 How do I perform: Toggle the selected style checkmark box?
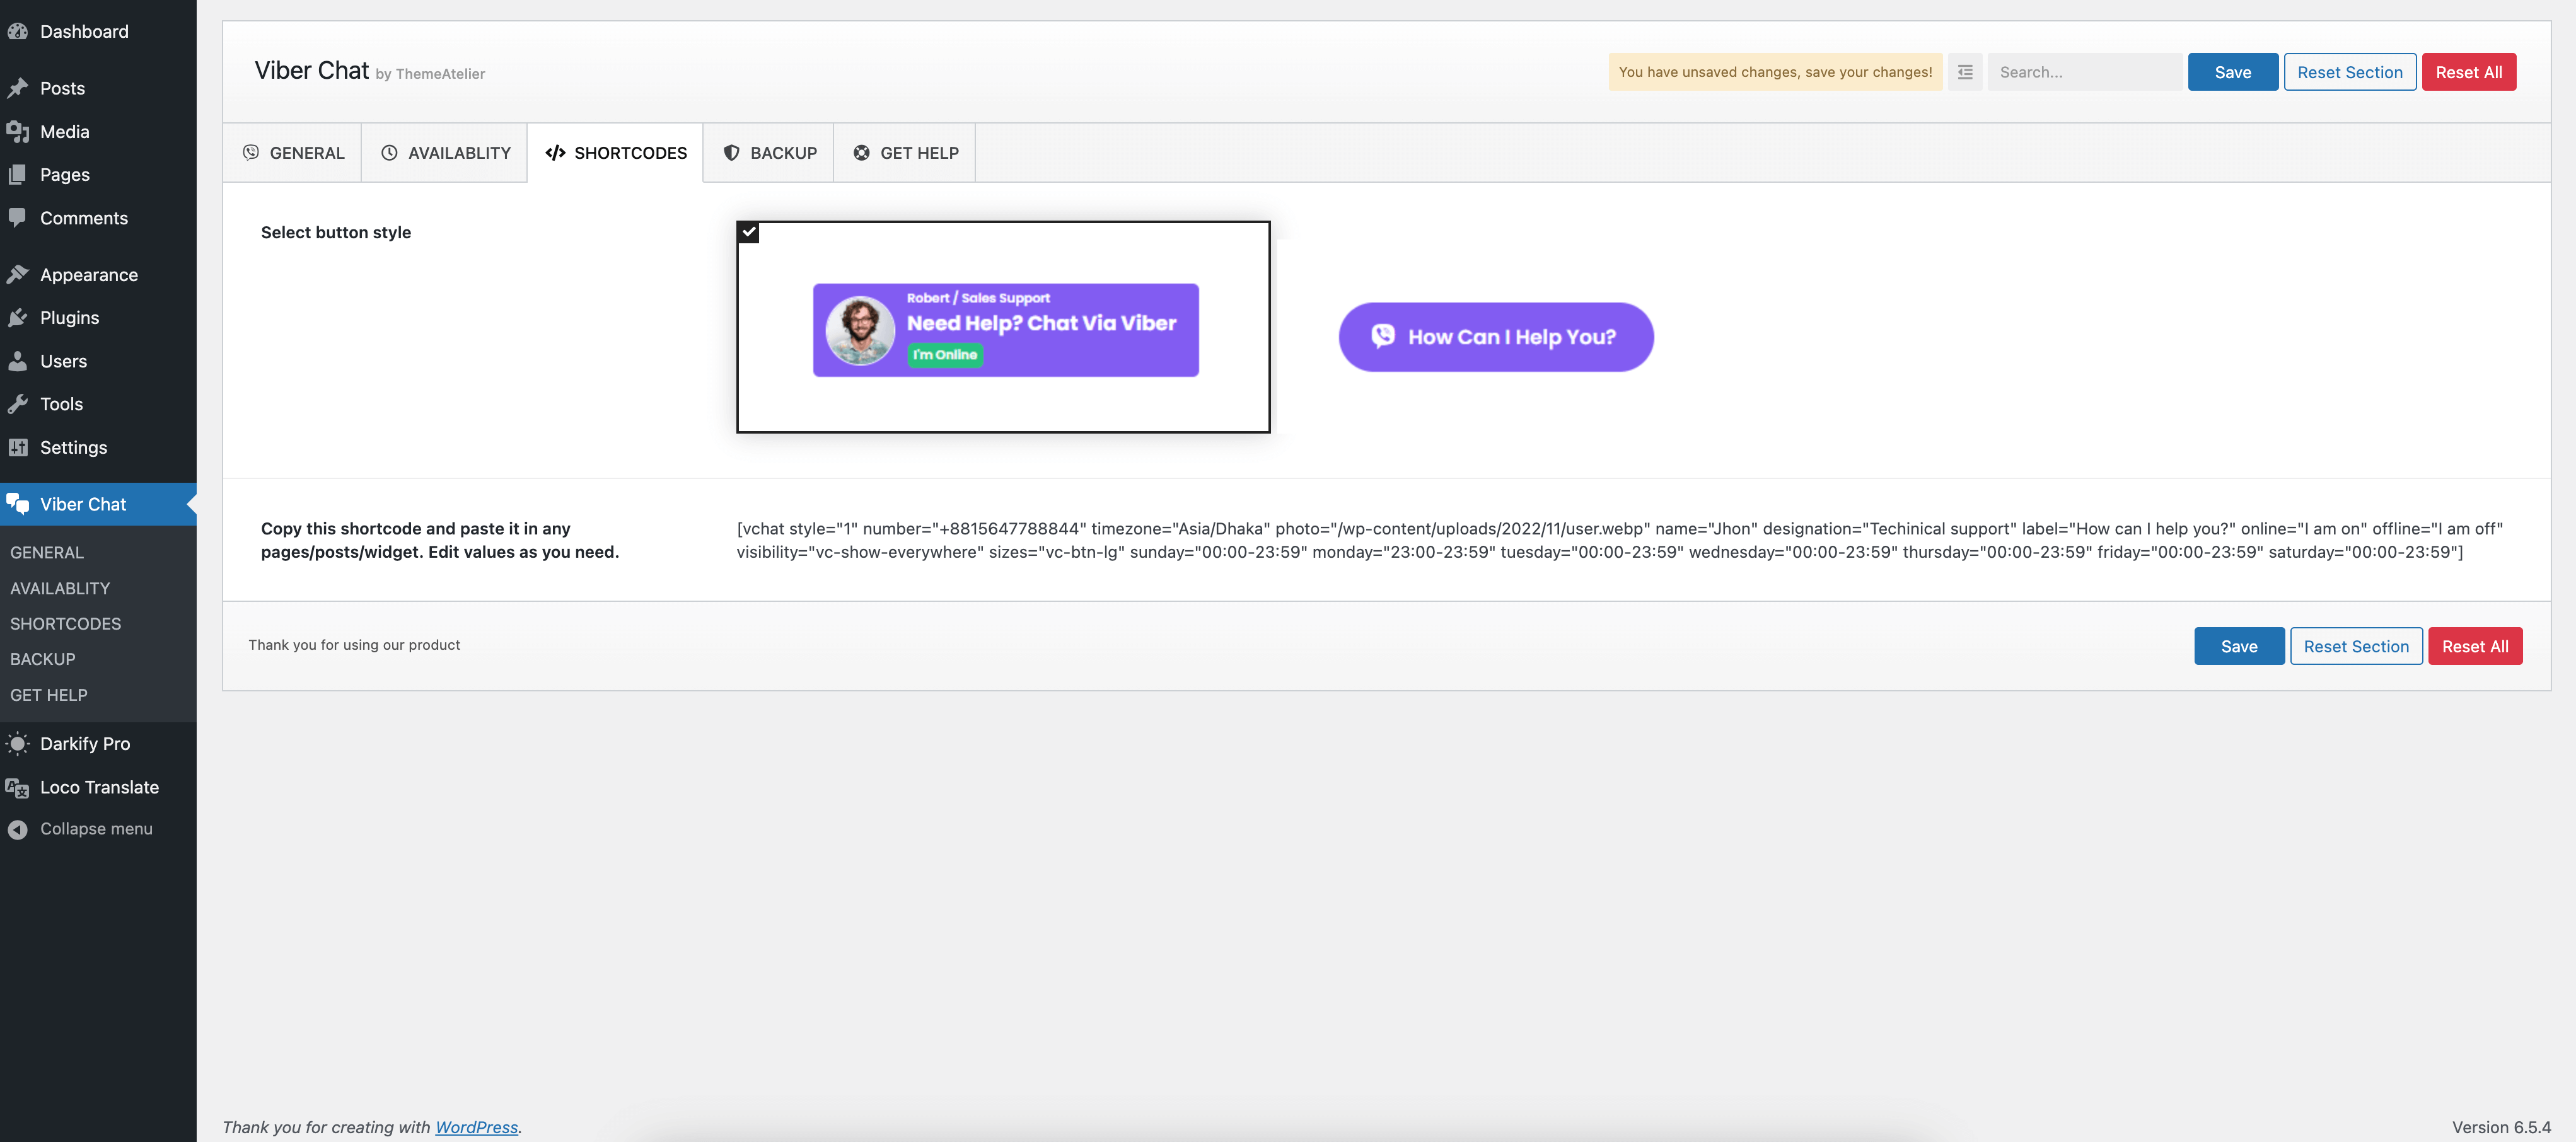tap(748, 232)
